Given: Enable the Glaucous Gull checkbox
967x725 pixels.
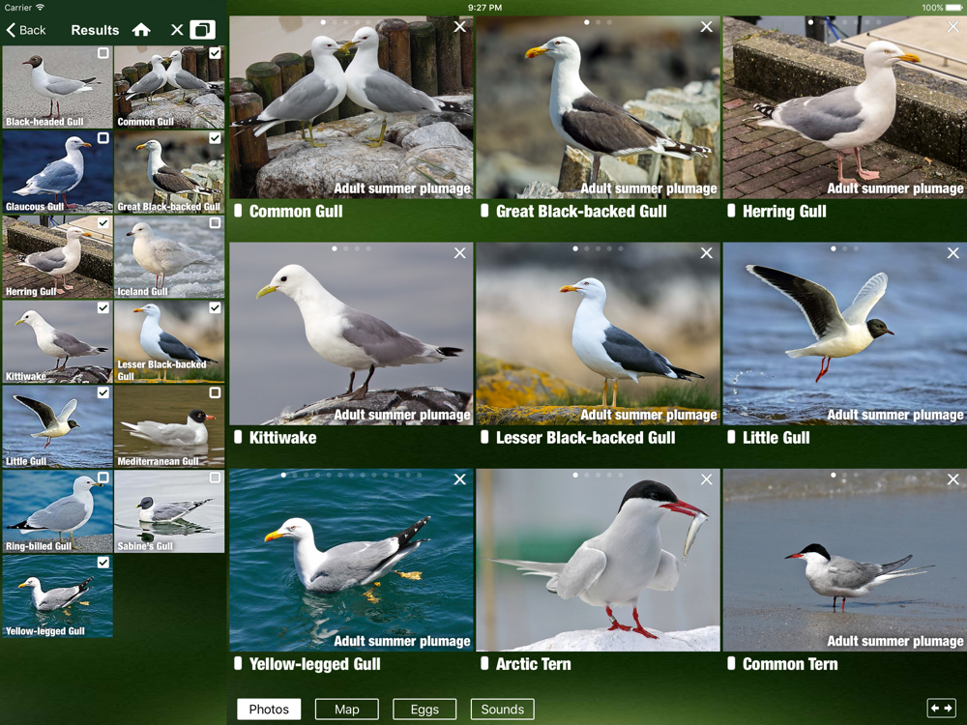Looking at the screenshot, I should coord(103,138).
